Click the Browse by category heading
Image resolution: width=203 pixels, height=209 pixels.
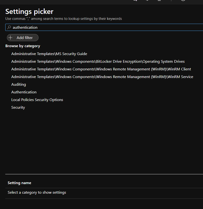pyautogui.click(x=23, y=46)
